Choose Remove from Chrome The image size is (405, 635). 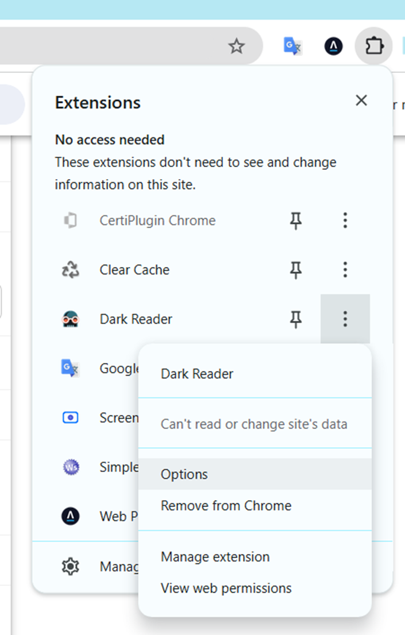click(226, 506)
